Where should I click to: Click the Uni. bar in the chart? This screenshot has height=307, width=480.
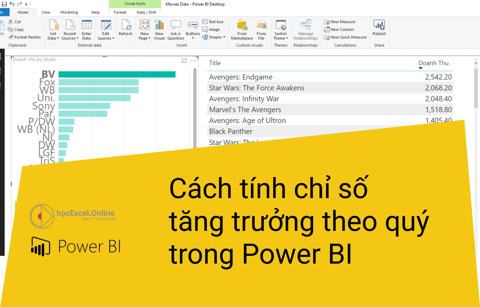point(94,98)
